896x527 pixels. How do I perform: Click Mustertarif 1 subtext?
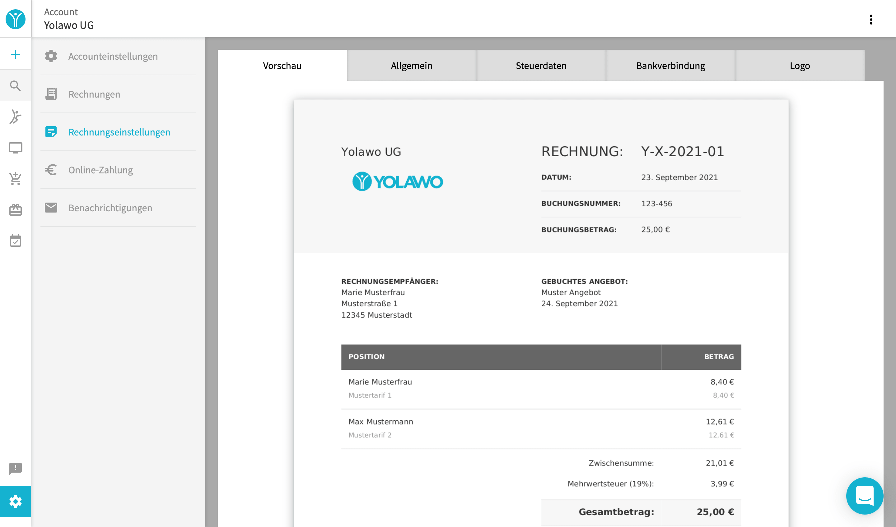pos(370,395)
